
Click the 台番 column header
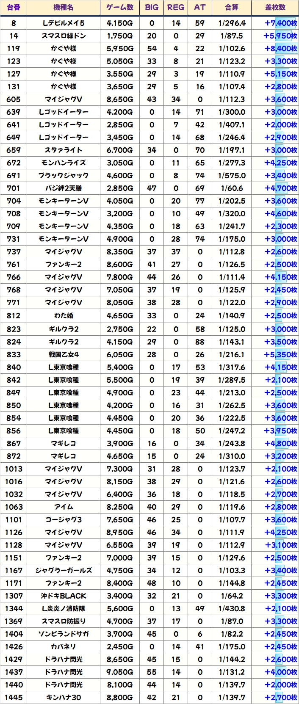[14, 8]
